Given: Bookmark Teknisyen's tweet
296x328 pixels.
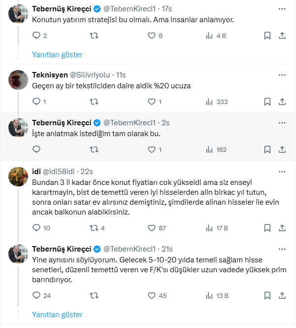Looking at the screenshot, I should pos(267,102).
